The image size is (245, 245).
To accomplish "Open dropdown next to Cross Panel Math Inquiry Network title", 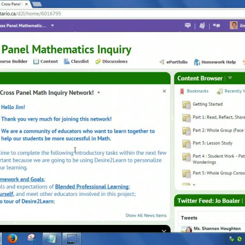I will pyautogui.click(x=98, y=93).
